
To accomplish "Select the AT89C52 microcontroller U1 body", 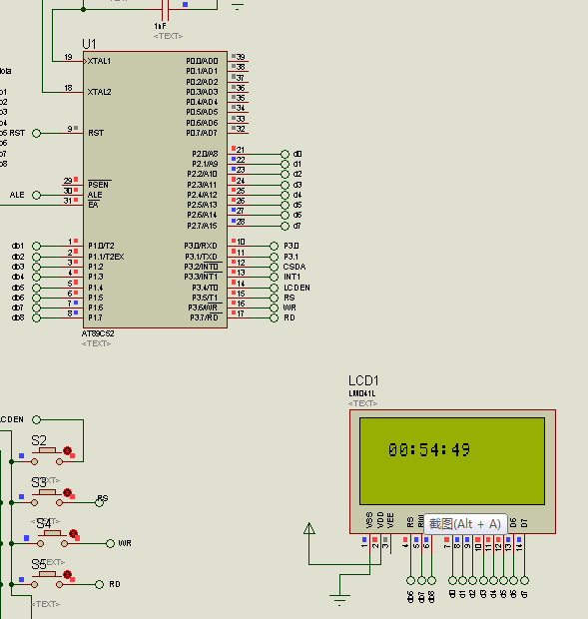I will [x=155, y=190].
